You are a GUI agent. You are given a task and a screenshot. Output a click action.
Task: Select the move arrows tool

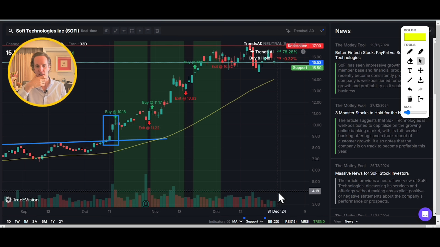point(420,71)
